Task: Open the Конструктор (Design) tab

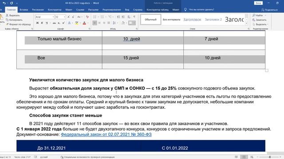Action: click(55, 10)
